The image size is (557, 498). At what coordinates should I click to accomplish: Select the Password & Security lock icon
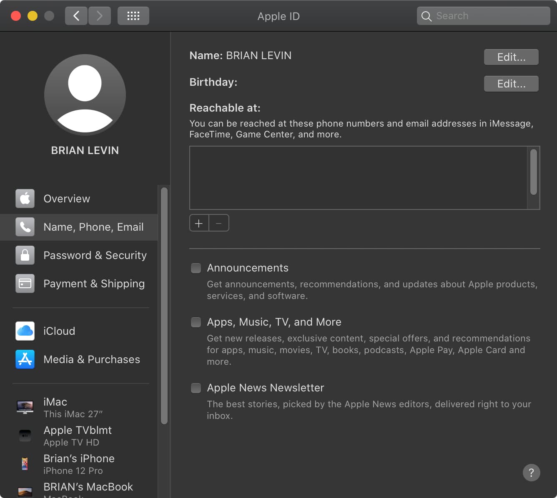coord(25,255)
